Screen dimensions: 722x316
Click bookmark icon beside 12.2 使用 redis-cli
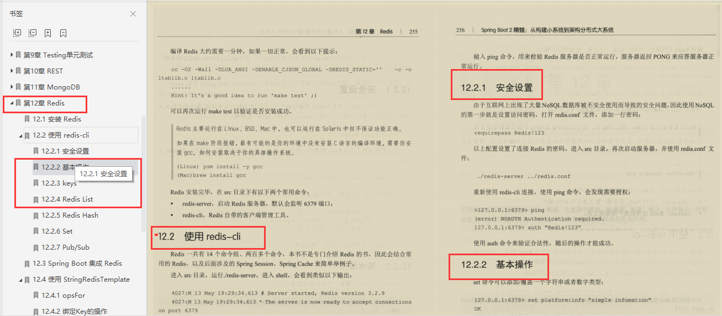(27, 135)
